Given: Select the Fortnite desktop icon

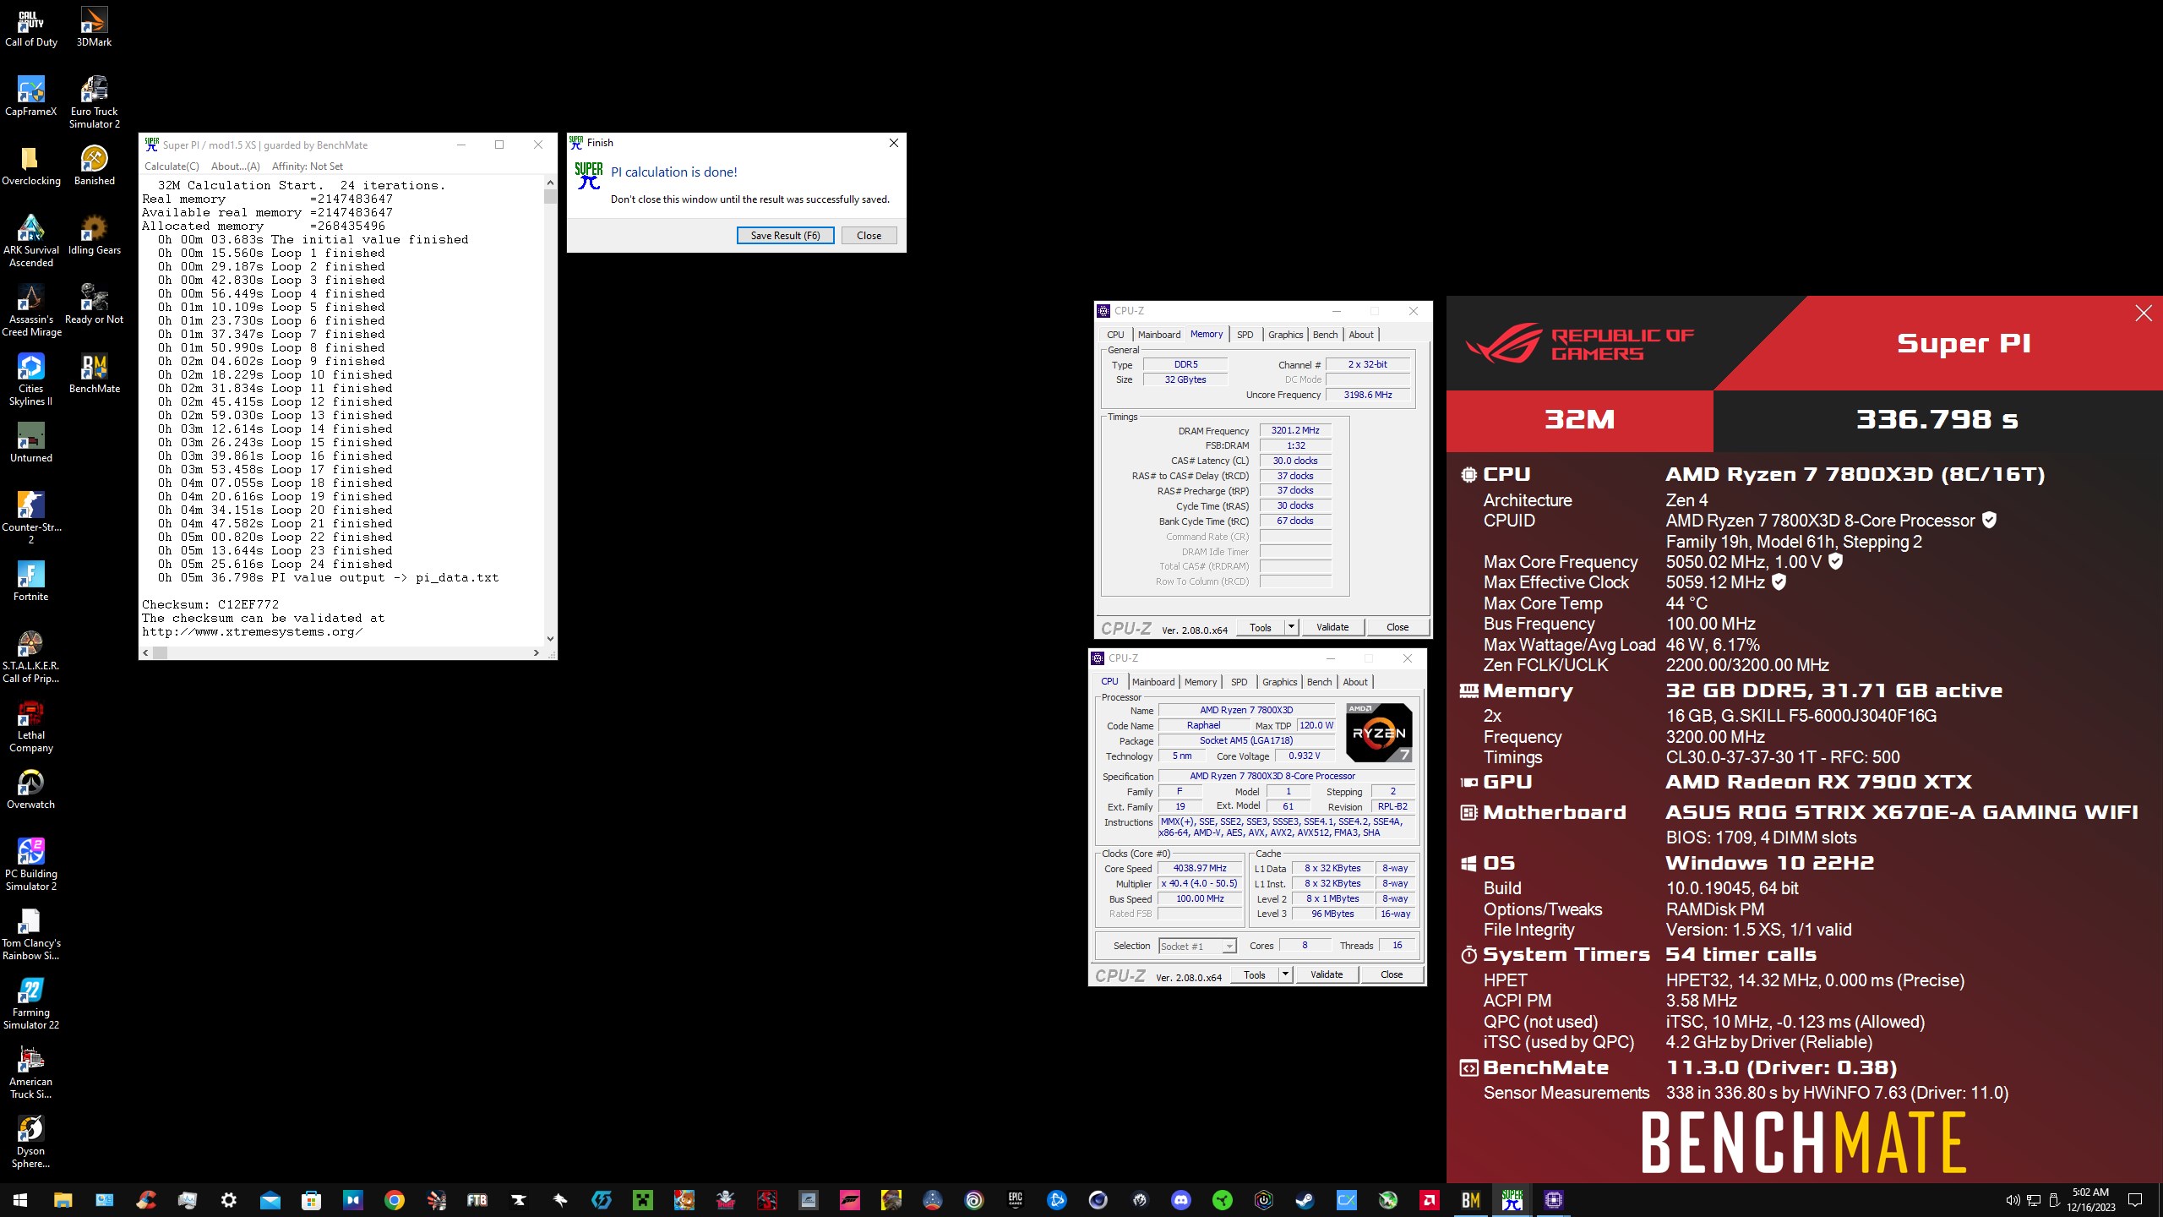Looking at the screenshot, I should 31,581.
